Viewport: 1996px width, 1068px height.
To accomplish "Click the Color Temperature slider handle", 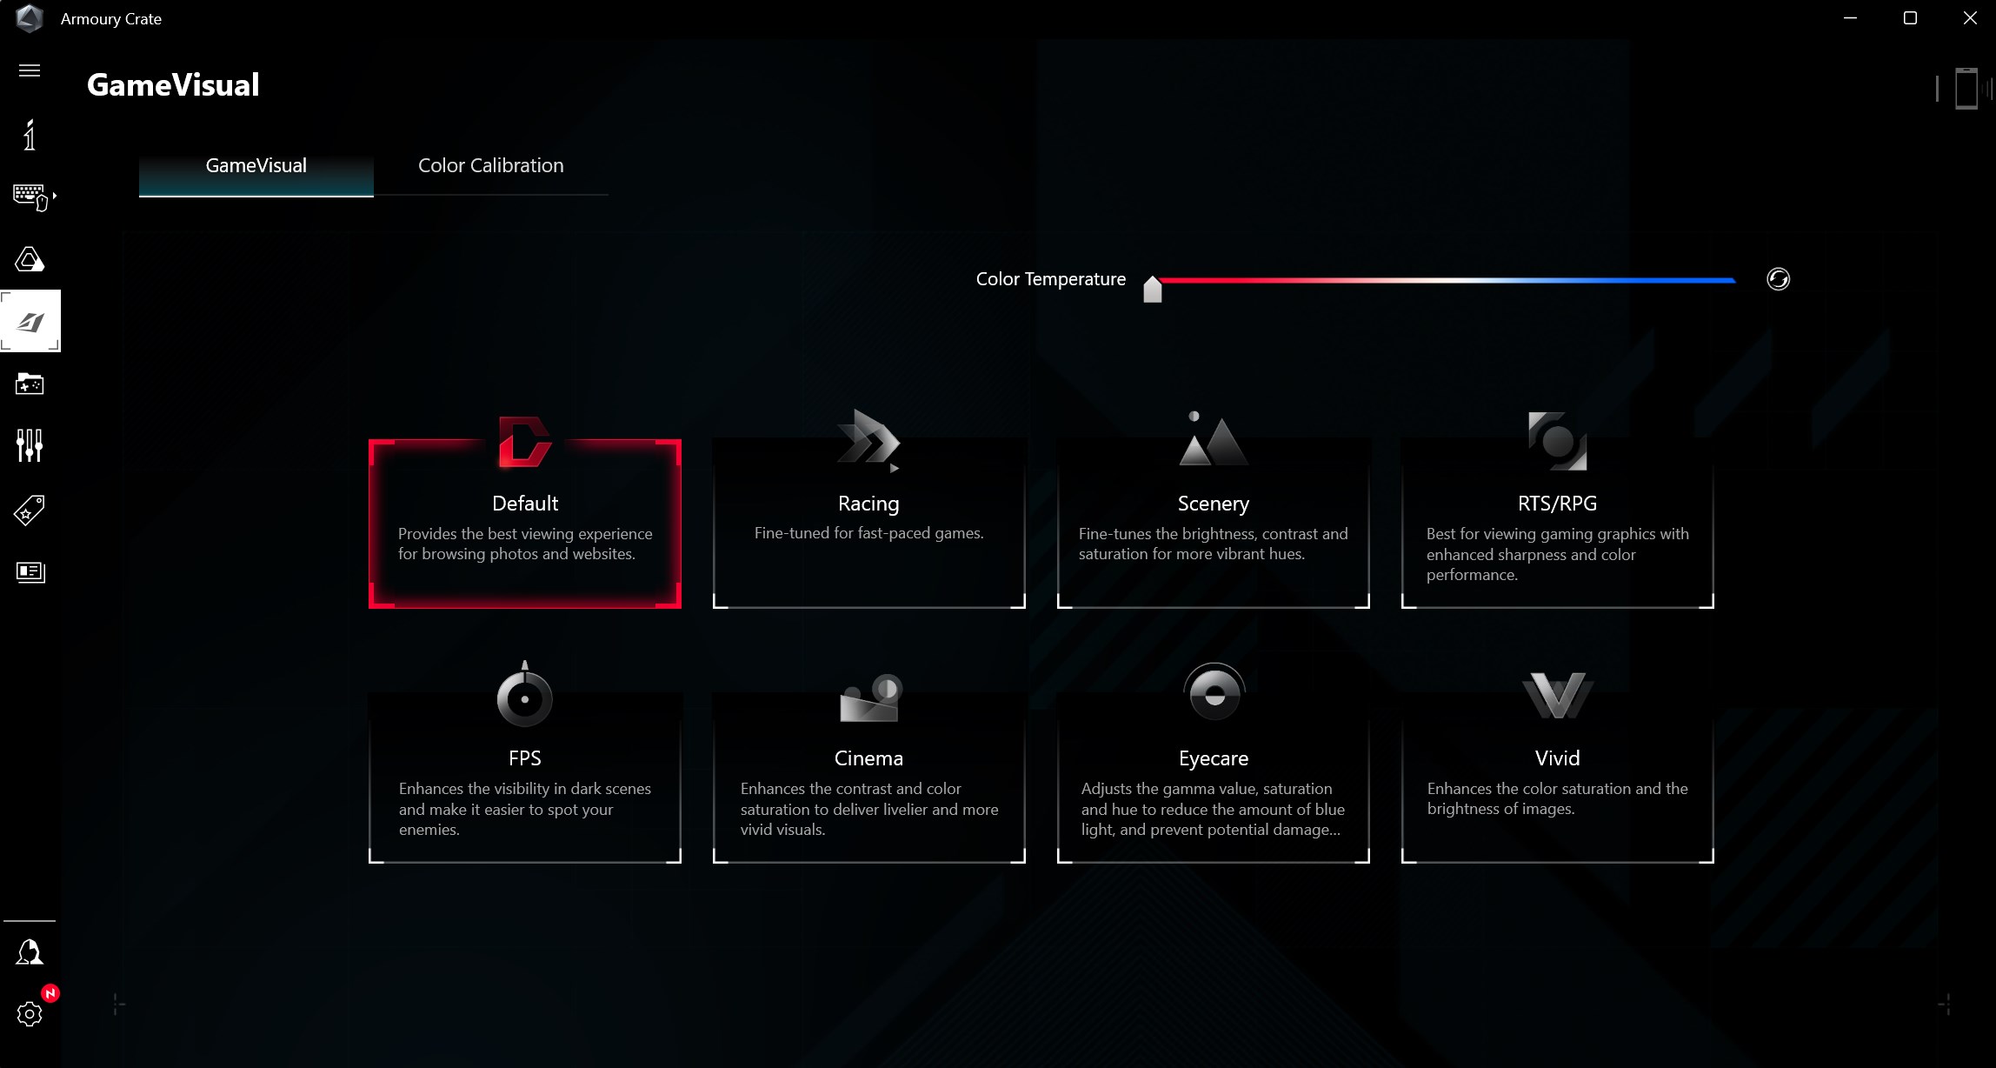I will 1153,290.
